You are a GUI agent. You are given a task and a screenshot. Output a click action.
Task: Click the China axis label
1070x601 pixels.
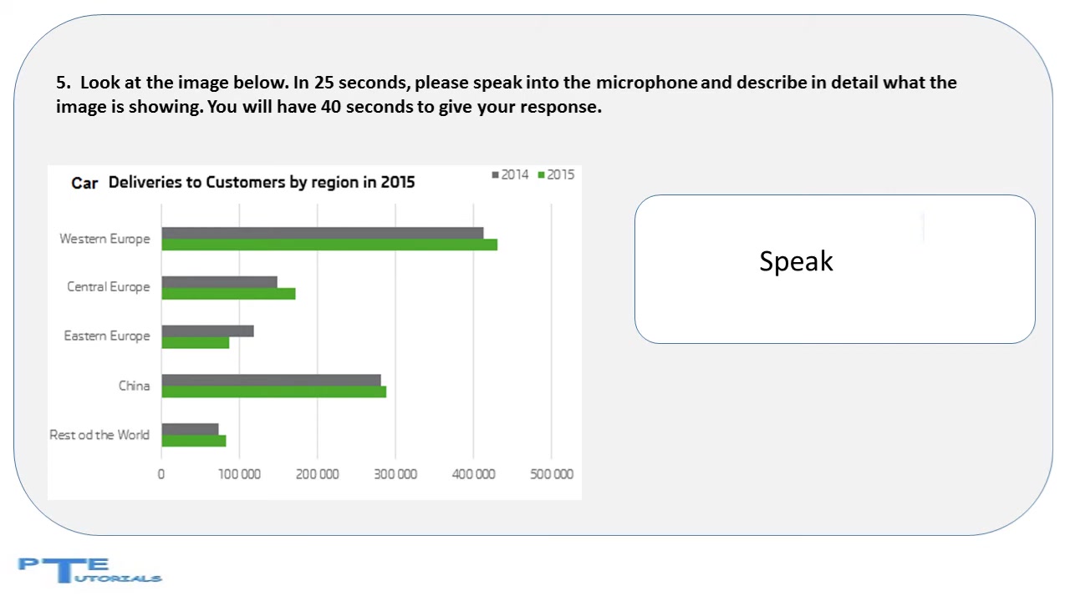point(134,386)
